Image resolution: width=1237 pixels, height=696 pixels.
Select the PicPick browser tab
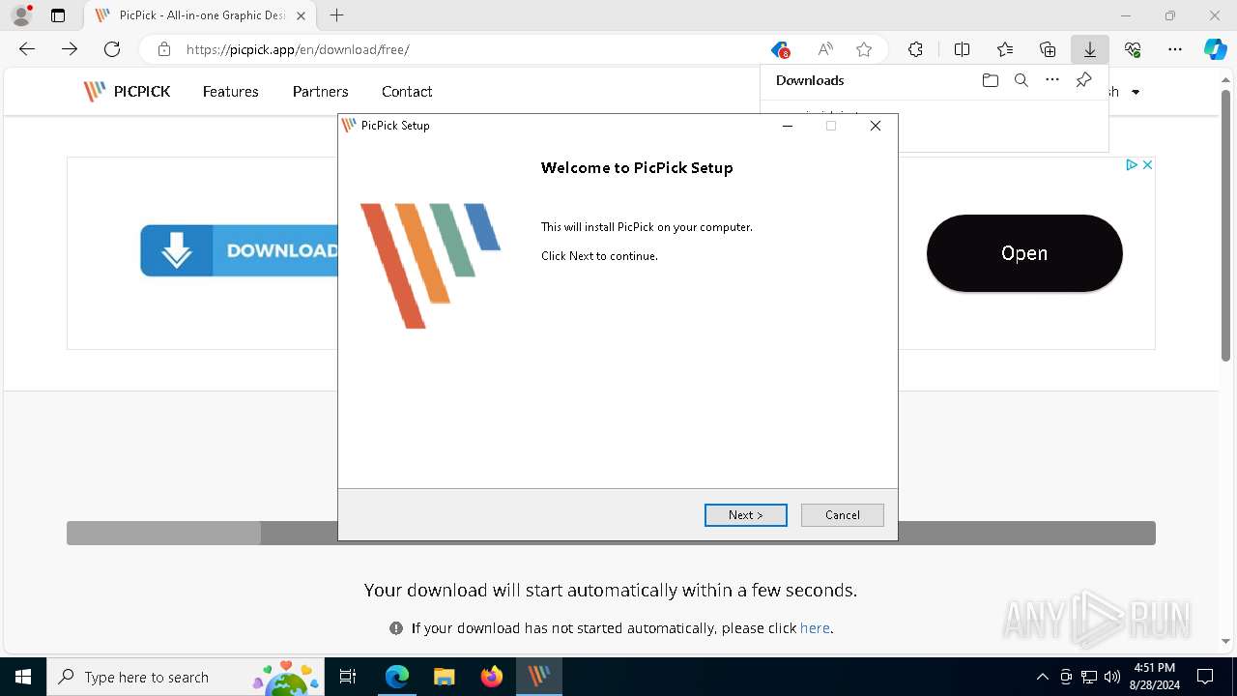tap(200, 15)
